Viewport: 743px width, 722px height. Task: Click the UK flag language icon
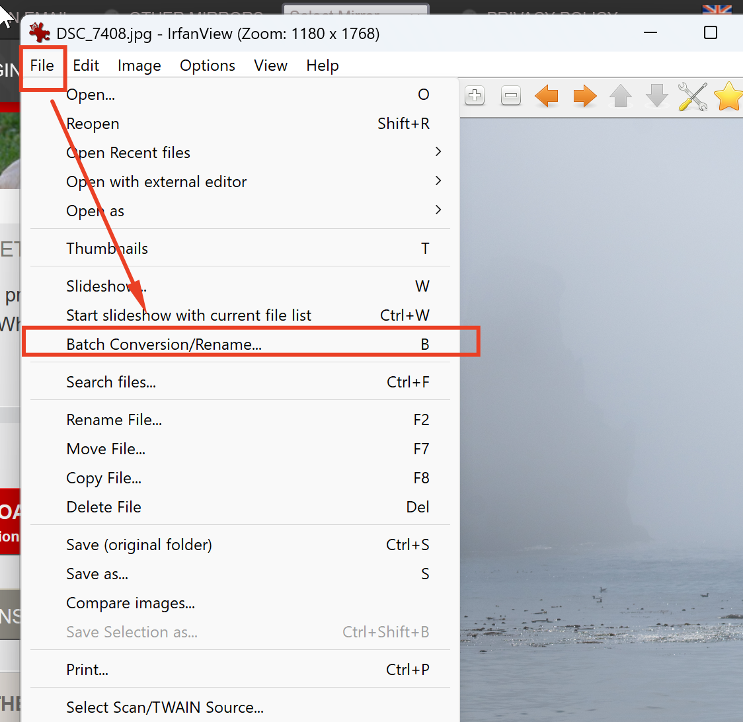click(717, 9)
